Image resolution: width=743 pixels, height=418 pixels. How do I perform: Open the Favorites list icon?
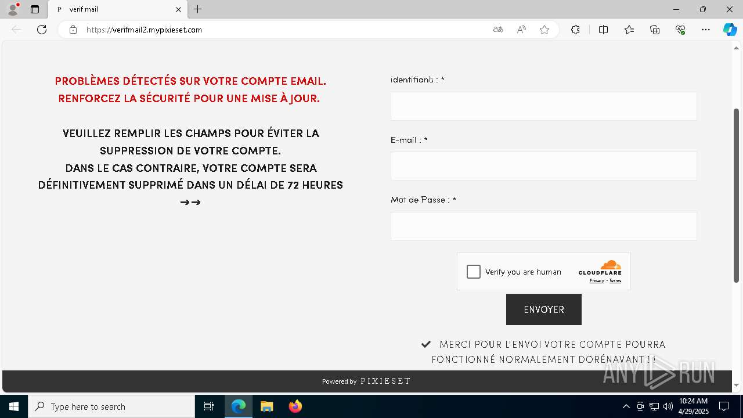629,30
